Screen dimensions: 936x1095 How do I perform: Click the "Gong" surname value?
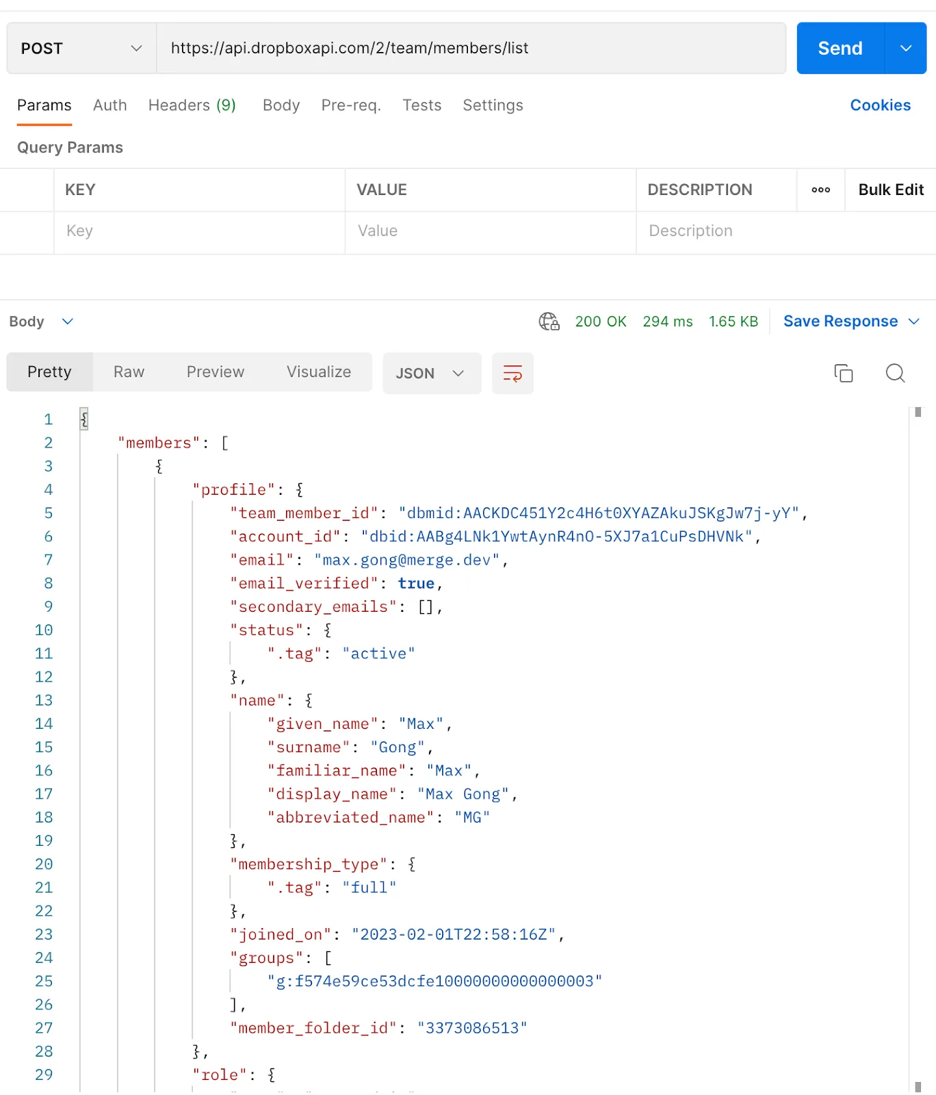click(397, 747)
